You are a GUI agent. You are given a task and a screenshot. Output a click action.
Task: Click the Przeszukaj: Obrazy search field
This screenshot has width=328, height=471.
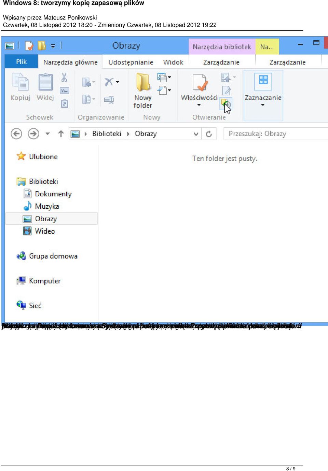tap(275, 134)
